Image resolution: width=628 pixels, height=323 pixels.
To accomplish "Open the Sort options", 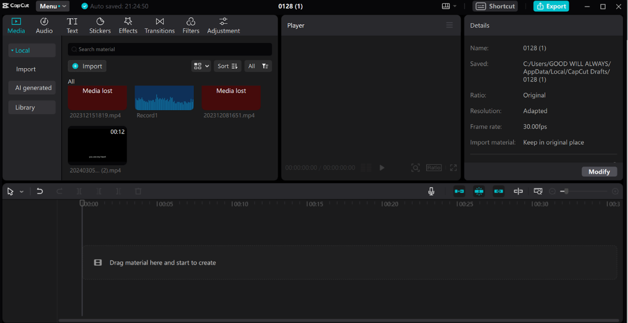I will [228, 66].
